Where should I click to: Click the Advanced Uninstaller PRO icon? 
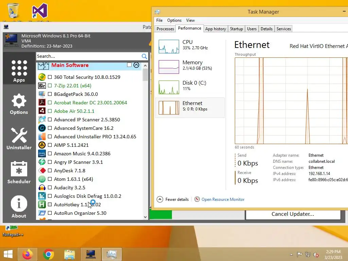42,137
